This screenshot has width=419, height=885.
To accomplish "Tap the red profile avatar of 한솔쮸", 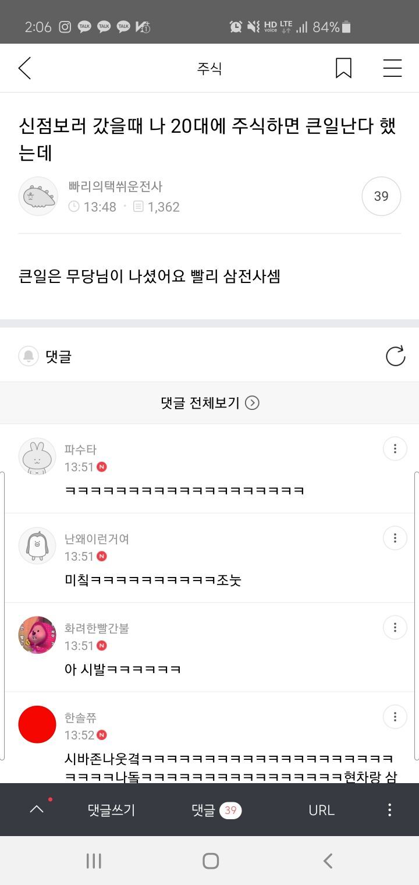I will 37,724.
